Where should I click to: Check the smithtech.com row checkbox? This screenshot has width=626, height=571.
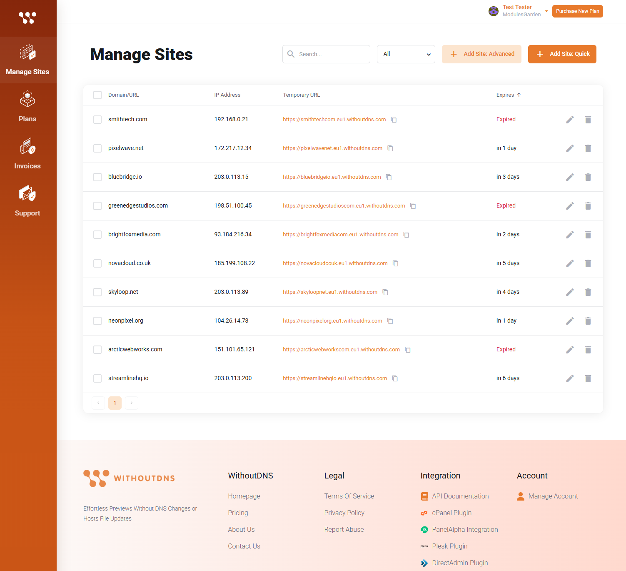[x=97, y=120]
